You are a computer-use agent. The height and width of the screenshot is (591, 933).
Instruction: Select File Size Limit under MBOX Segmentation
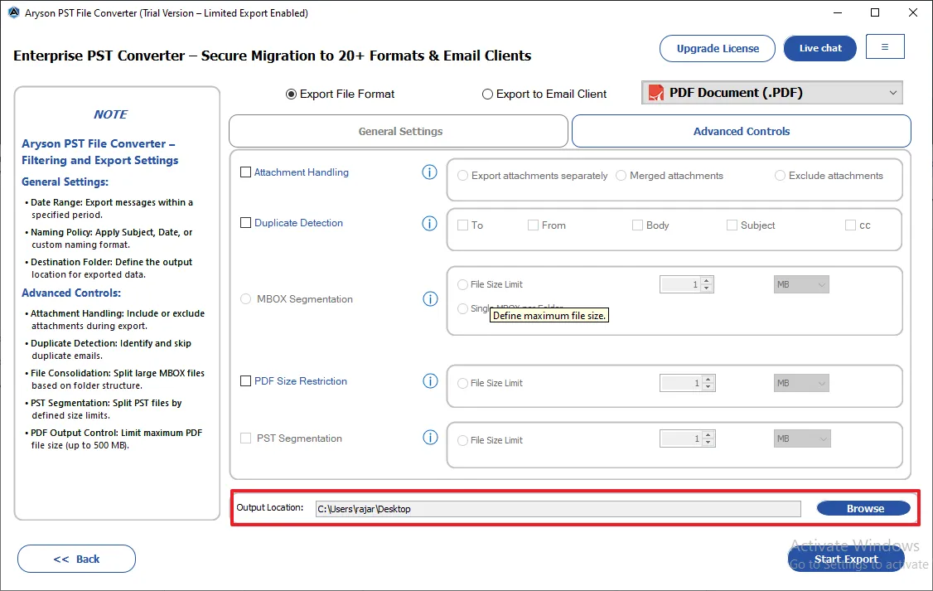point(462,284)
